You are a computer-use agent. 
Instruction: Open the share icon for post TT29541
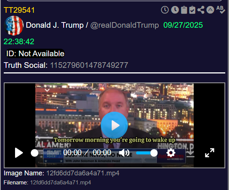[201, 10]
